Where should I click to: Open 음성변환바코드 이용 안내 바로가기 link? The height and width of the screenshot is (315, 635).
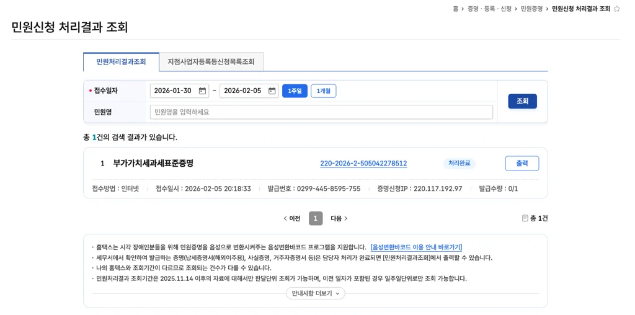pos(416,247)
